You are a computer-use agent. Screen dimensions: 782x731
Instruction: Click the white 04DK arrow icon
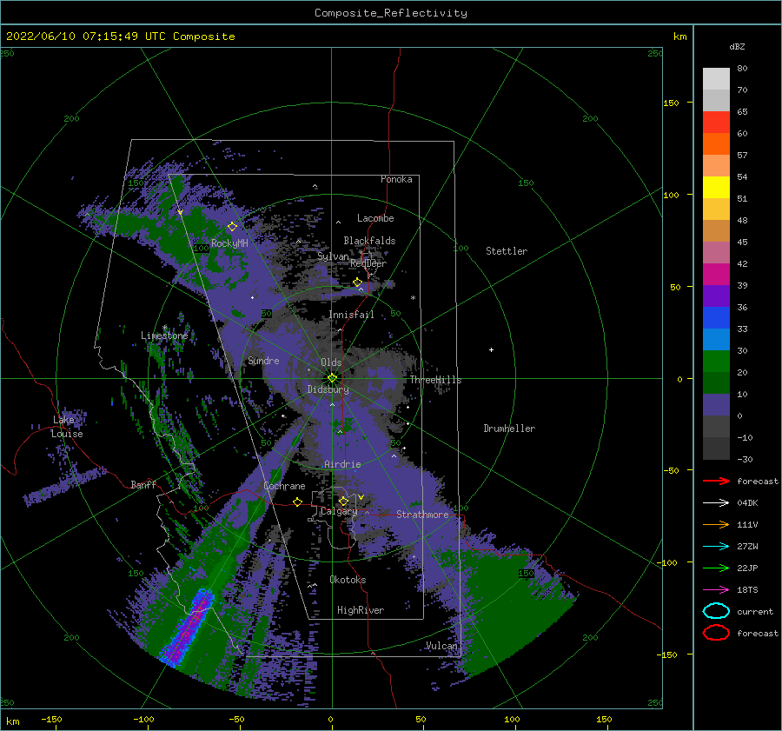(x=716, y=502)
